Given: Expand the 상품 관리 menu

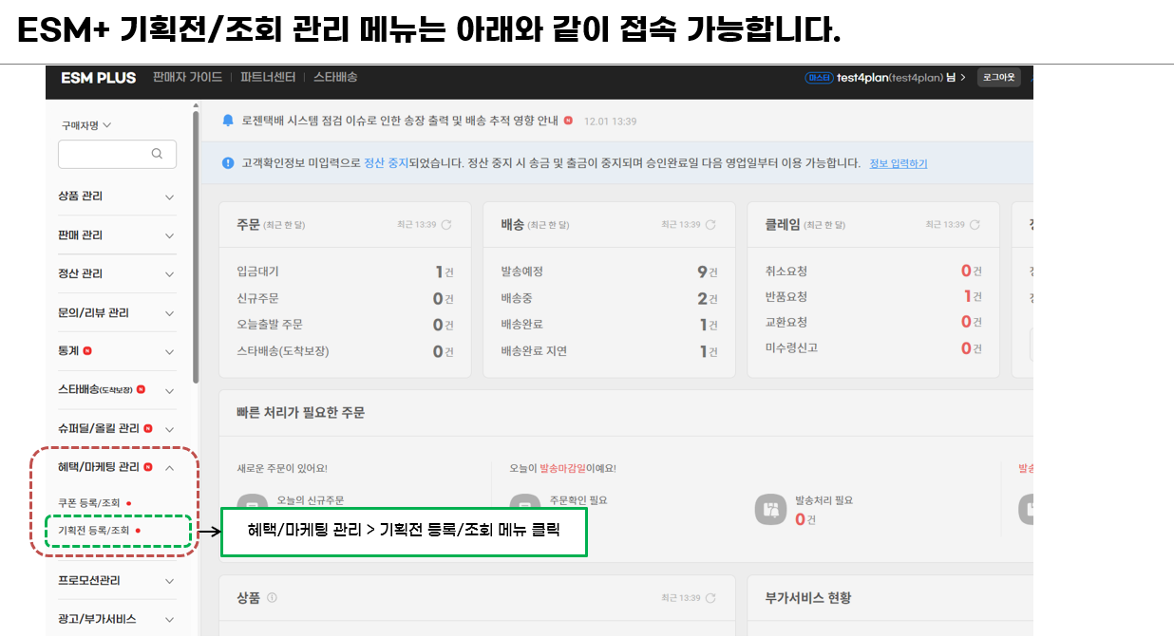Looking at the screenshot, I should (x=117, y=197).
